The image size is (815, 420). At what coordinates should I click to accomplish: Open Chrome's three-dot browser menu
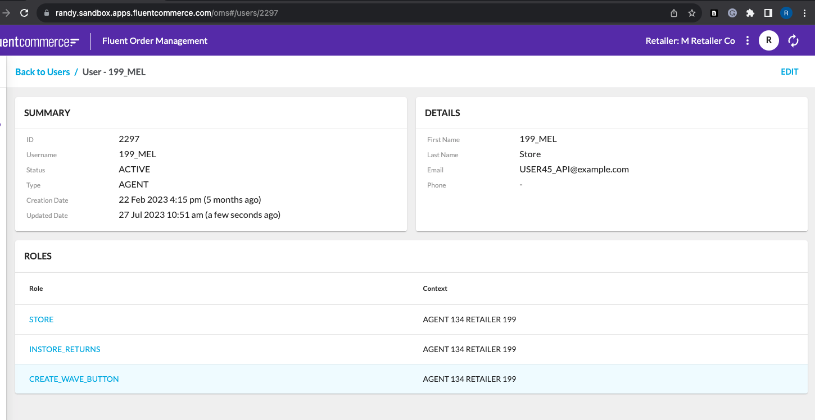coord(804,13)
